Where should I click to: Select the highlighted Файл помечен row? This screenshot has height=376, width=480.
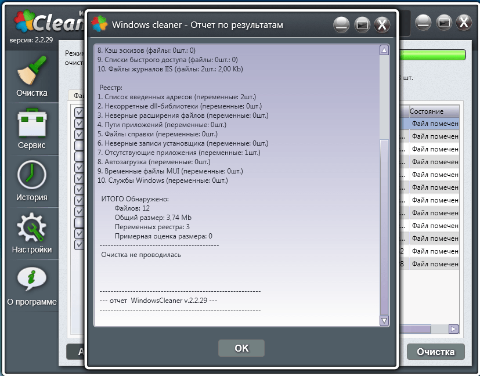pos(430,124)
